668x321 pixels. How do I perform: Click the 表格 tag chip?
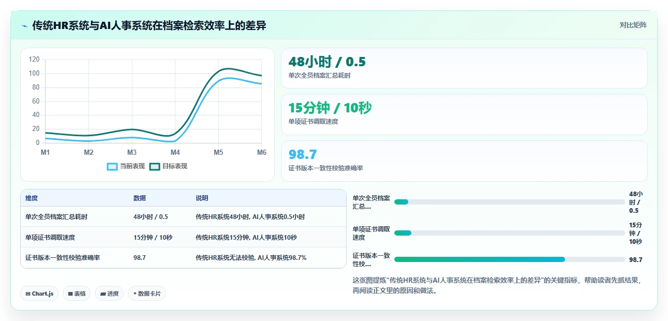click(77, 294)
